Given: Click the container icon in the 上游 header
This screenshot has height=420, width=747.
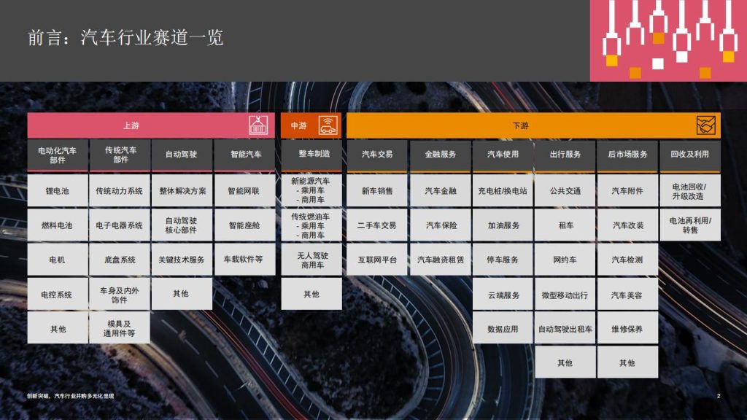Looking at the screenshot, I should (x=258, y=125).
